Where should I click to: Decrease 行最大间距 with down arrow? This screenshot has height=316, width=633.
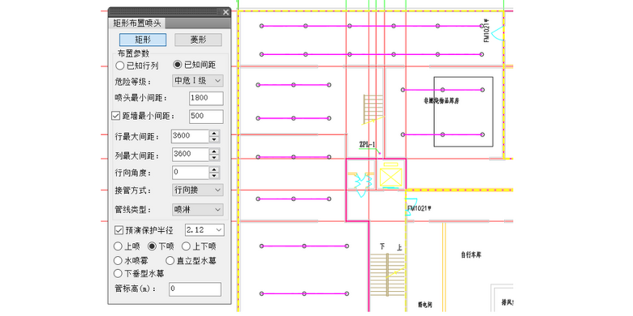tap(214, 140)
